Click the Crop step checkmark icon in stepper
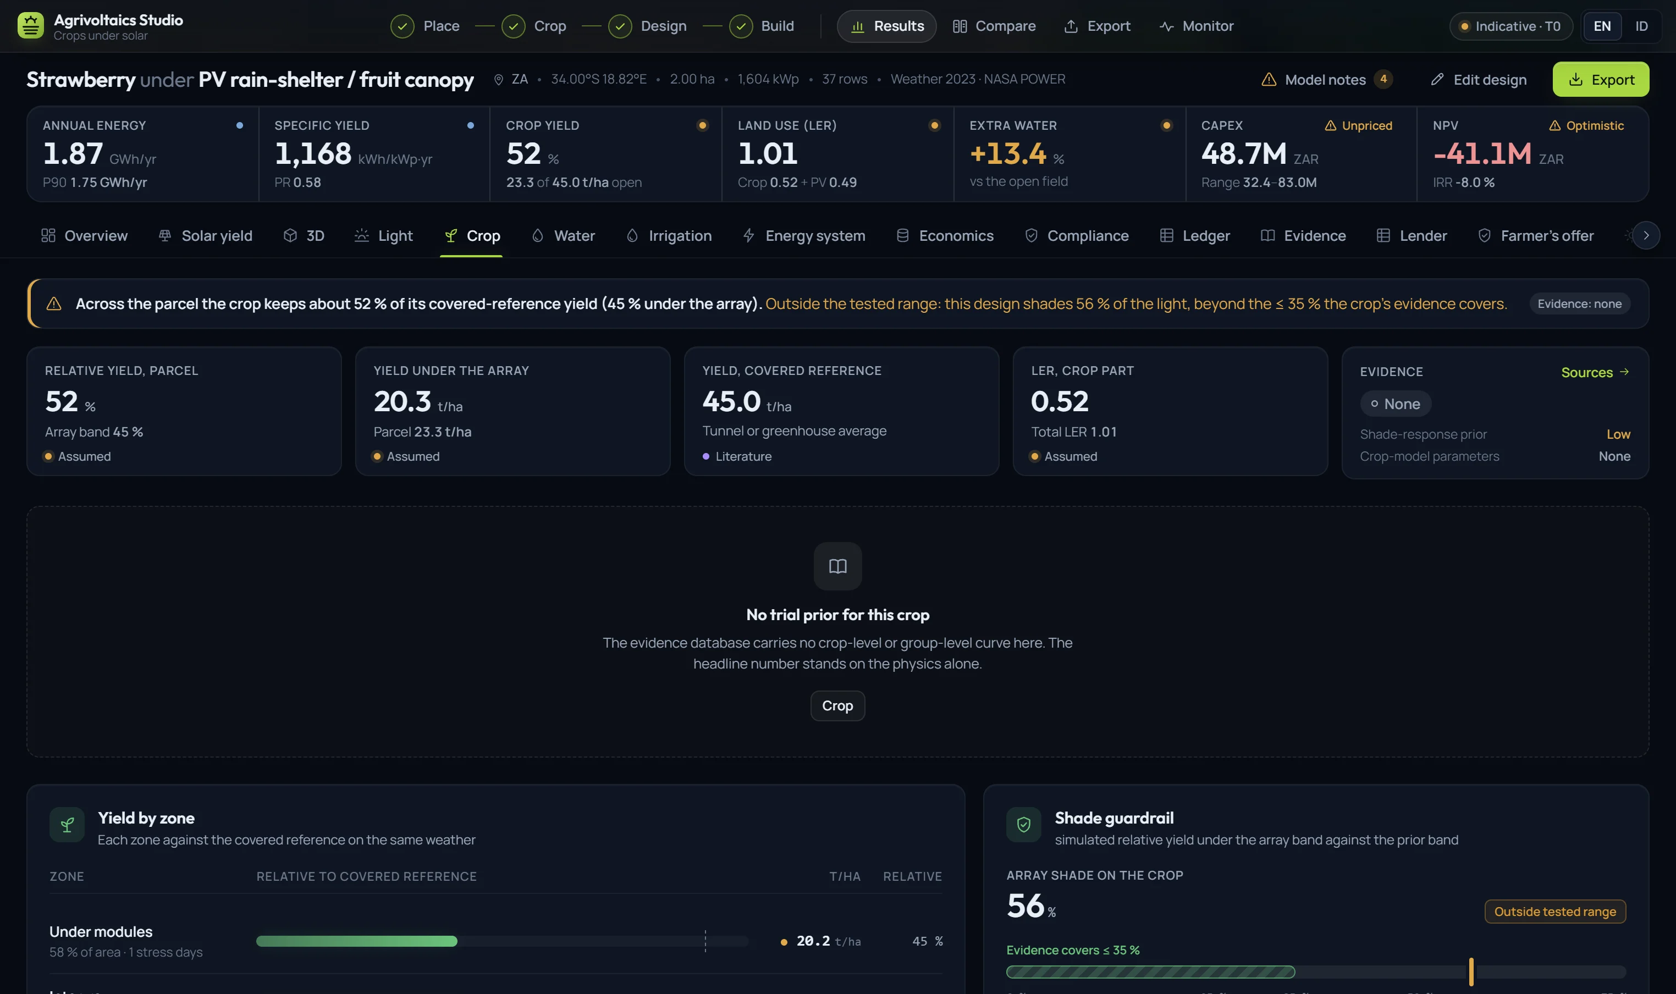The width and height of the screenshot is (1676, 994). [x=513, y=26]
